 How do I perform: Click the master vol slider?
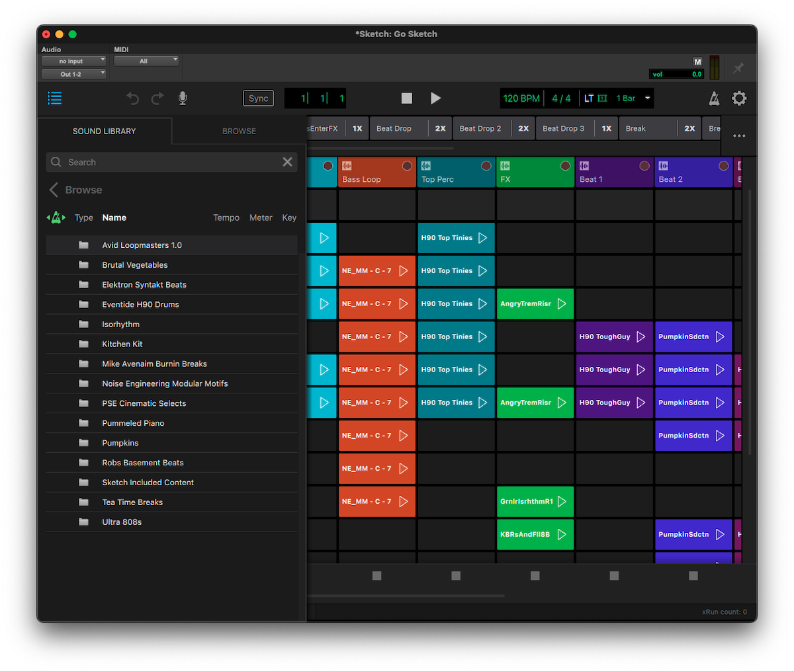click(676, 74)
